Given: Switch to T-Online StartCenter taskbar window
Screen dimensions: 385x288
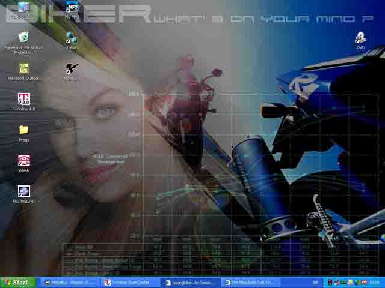Looking at the screenshot, I should click(x=130, y=283).
